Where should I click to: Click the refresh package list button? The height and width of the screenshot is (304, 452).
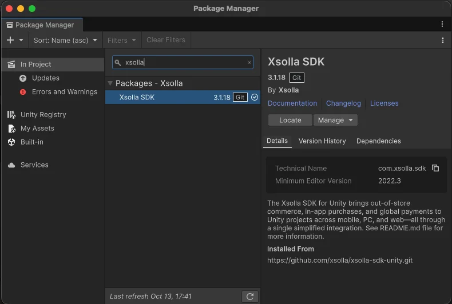pos(250,297)
